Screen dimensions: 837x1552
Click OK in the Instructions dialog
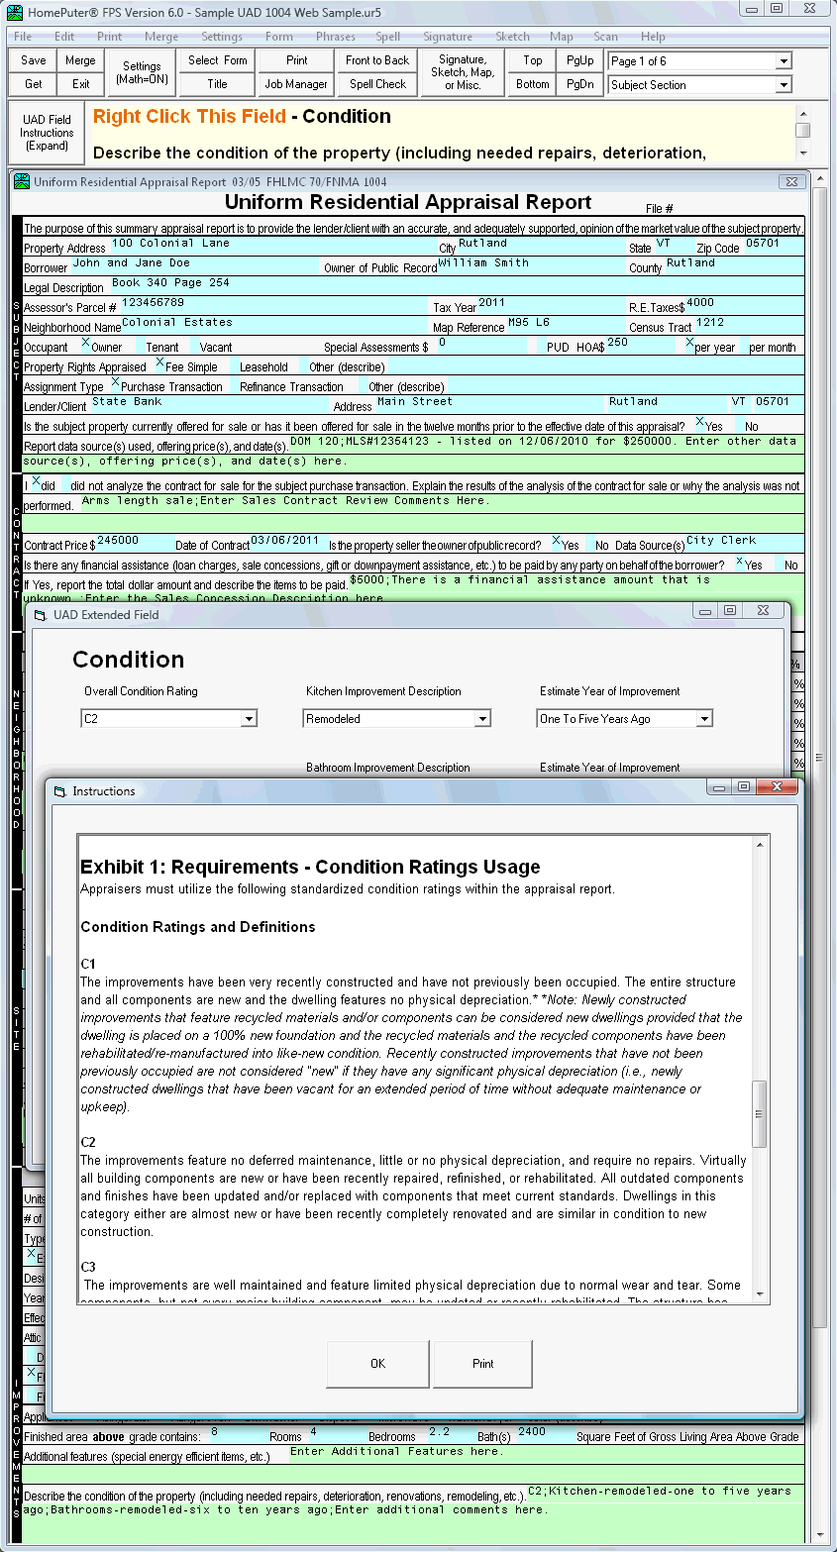pos(378,1364)
